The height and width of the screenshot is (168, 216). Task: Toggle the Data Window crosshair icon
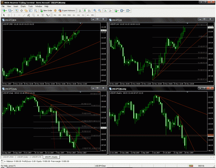coord(21,11)
